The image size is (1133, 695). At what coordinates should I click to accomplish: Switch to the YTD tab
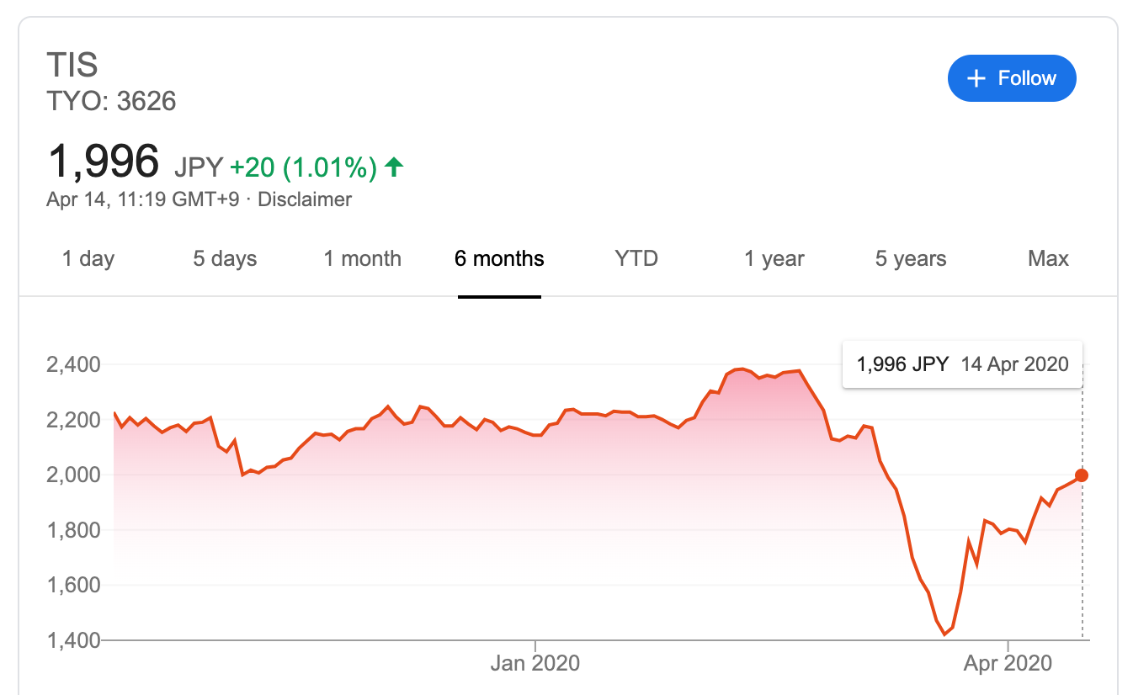click(x=636, y=258)
